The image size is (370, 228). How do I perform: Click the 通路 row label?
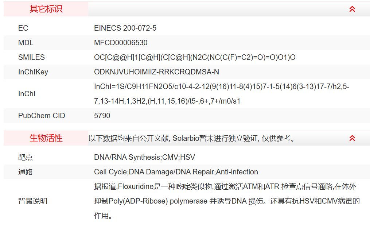(x=26, y=172)
